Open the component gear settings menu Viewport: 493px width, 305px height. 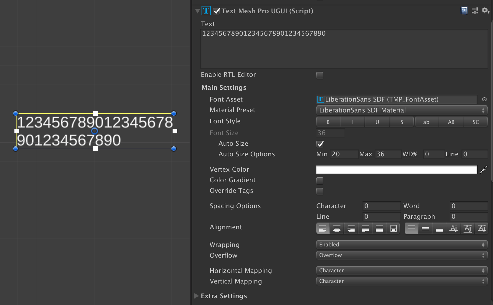485,11
